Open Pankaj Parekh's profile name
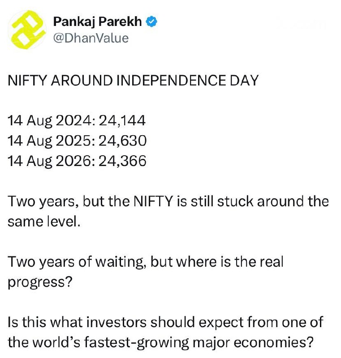341x358 pixels. [97, 22]
